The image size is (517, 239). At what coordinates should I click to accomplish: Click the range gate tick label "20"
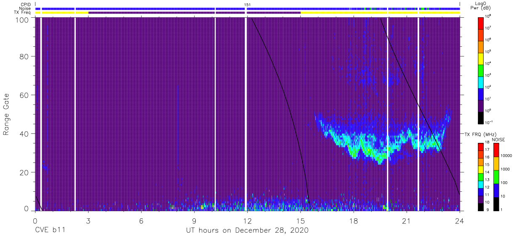pyautogui.click(x=24, y=172)
